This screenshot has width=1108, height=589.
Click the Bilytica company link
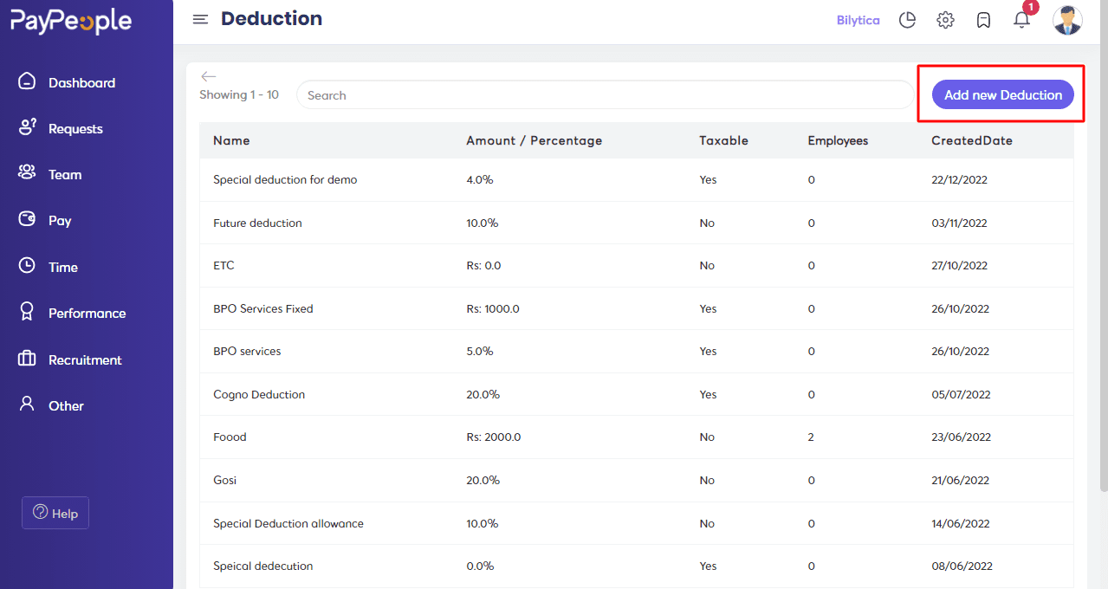coord(858,20)
